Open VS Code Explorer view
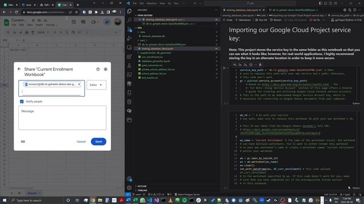 (x=129, y=11)
